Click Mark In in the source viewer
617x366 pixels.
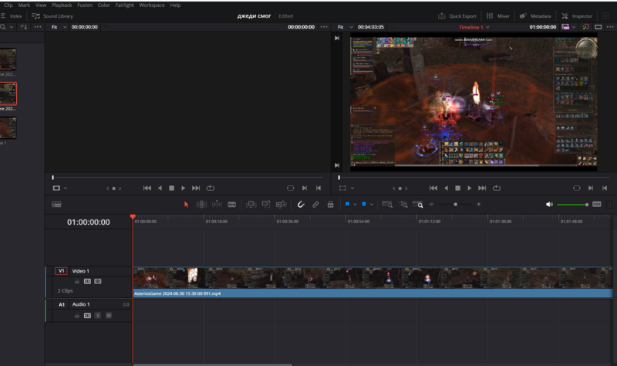pos(305,188)
